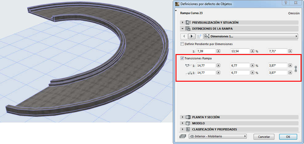304x144 pixels.
Task: Click the Rampa Curva 23 object name
Action: tap(191, 13)
